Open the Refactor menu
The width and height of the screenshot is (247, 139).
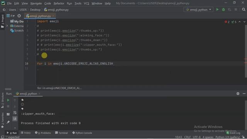(x=59, y=3)
